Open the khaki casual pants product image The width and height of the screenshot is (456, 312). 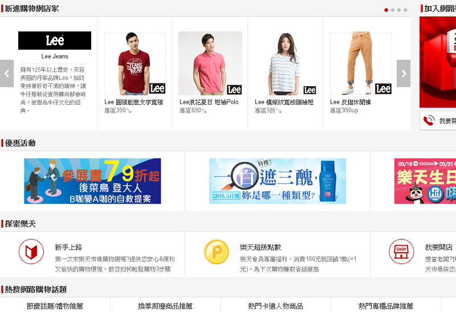pyautogui.click(x=361, y=63)
